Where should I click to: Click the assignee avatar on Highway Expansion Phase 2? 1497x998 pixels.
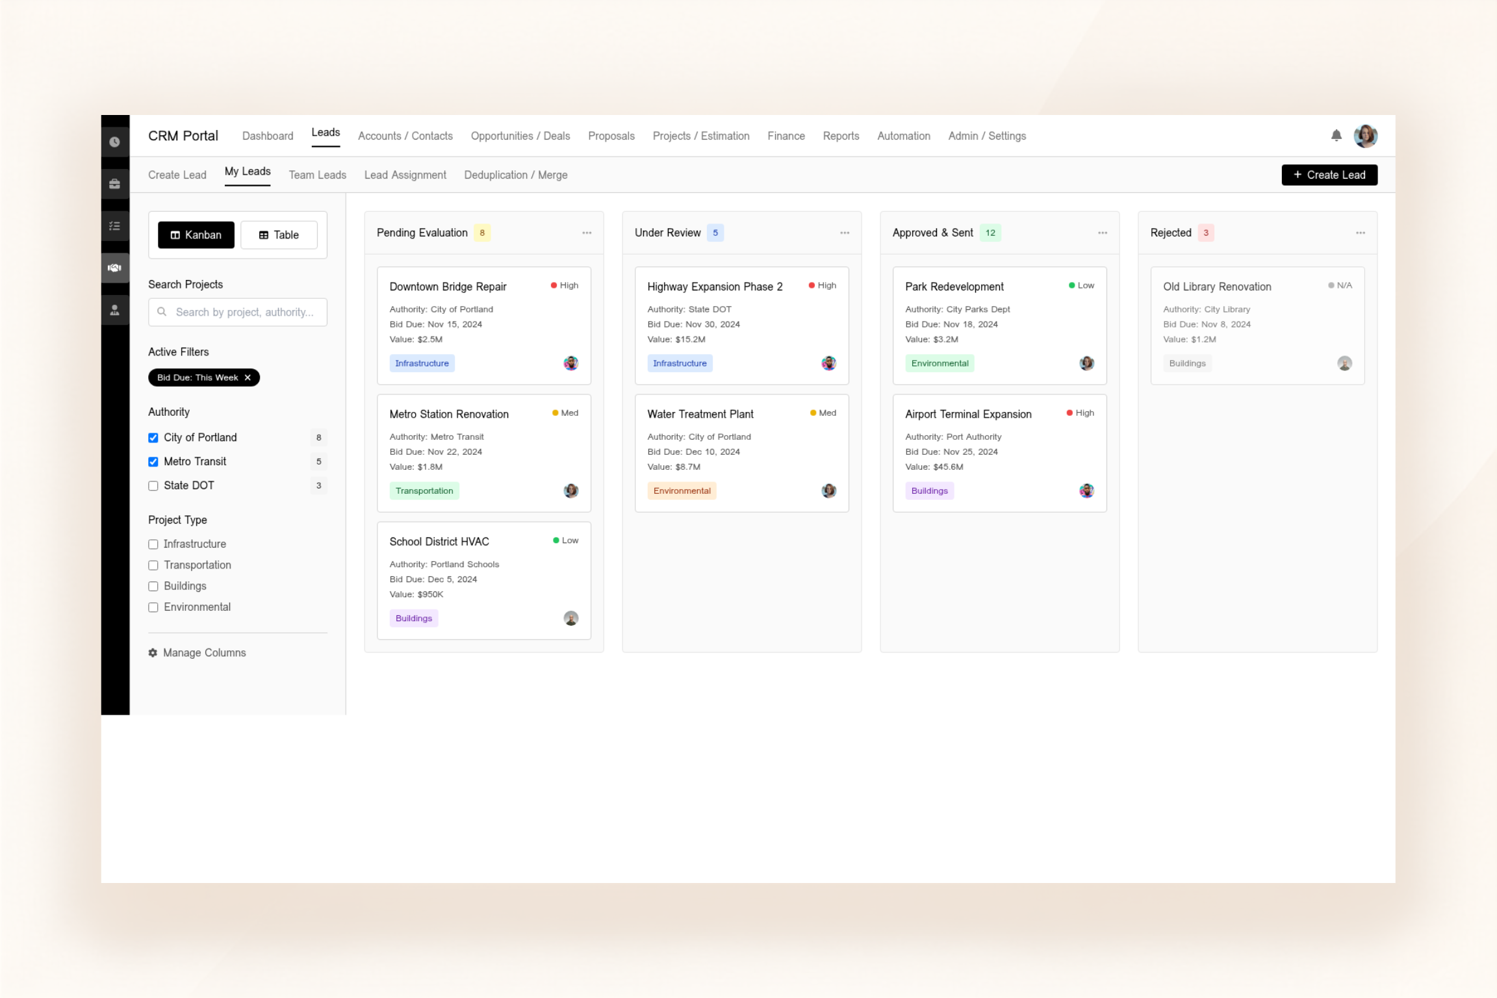tap(828, 363)
